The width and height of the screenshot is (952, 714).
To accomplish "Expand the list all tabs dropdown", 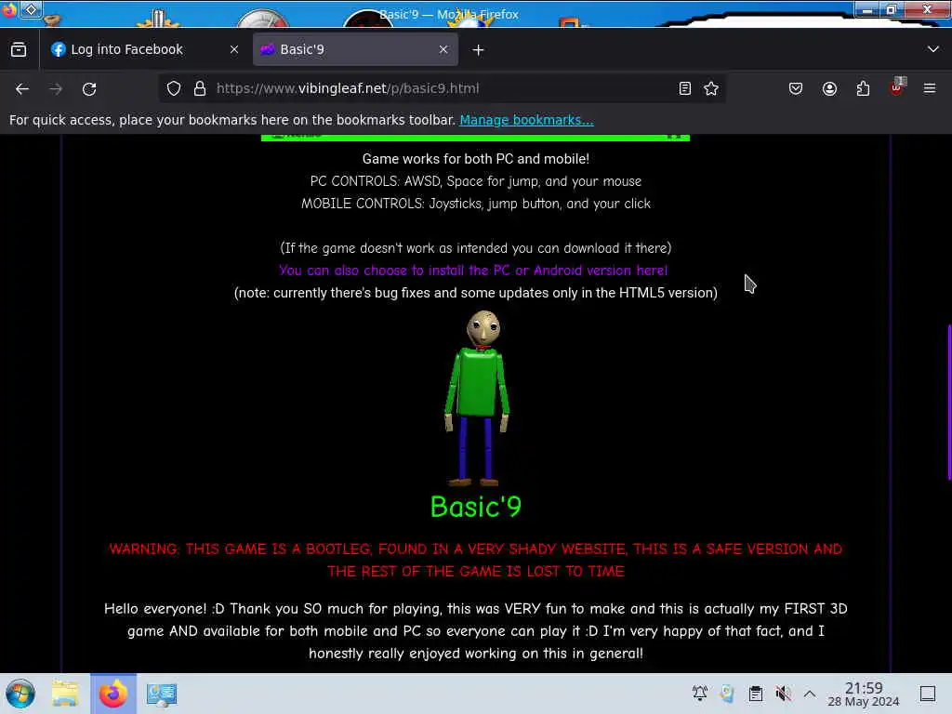I will click(933, 49).
